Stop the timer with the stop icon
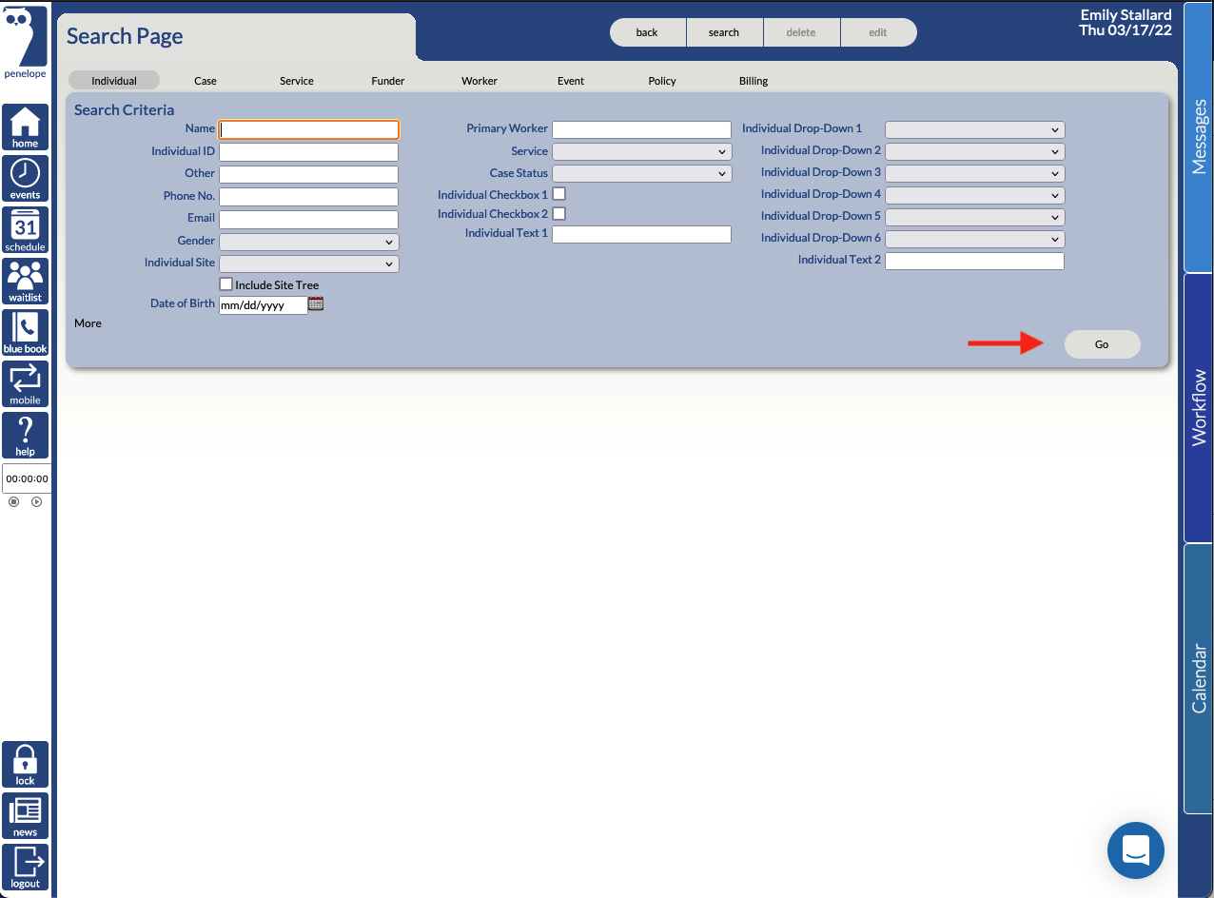 pyautogui.click(x=13, y=501)
